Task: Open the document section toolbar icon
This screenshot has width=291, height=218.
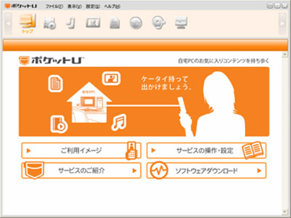Action: coord(115,23)
